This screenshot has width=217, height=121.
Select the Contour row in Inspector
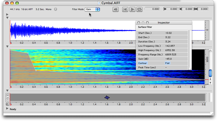point(162,63)
